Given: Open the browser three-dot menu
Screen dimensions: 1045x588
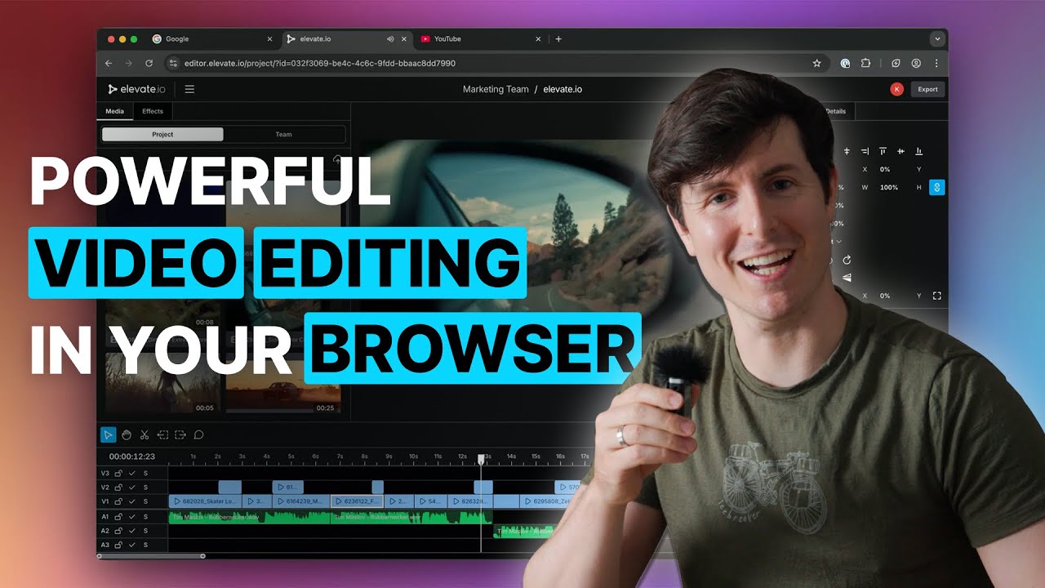Looking at the screenshot, I should click(936, 63).
